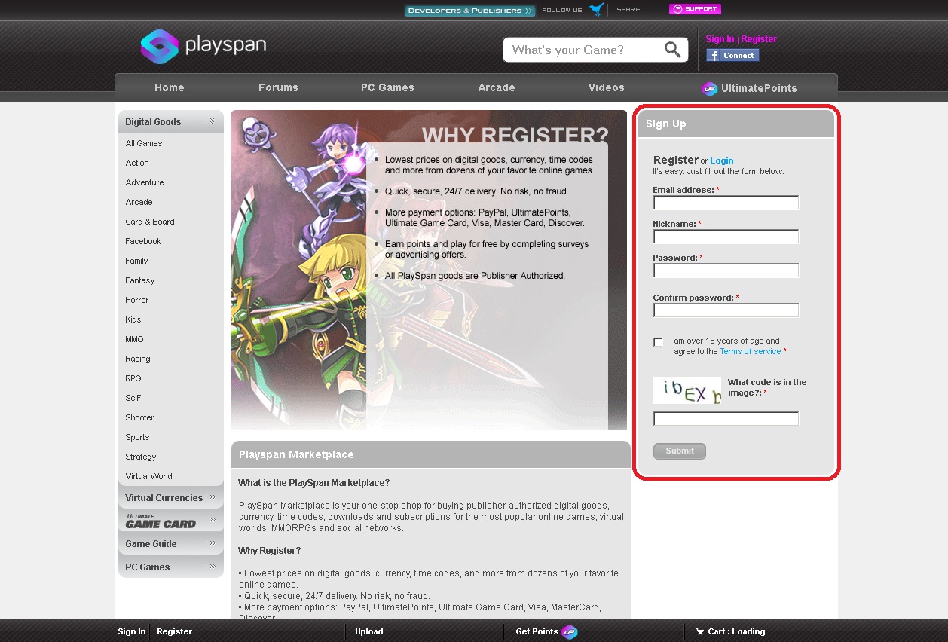Expand the Virtual Currencies section
This screenshot has width=948, height=642.
pyautogui.click(x=212, y=497)
